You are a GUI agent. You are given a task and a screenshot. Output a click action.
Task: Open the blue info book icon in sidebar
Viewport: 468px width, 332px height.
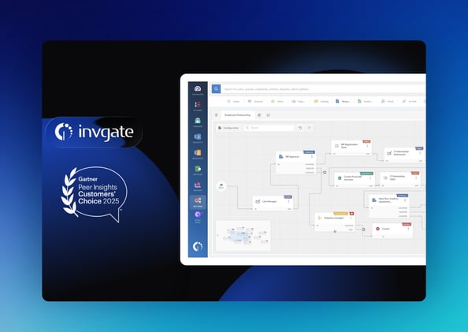tap(198, 137)
